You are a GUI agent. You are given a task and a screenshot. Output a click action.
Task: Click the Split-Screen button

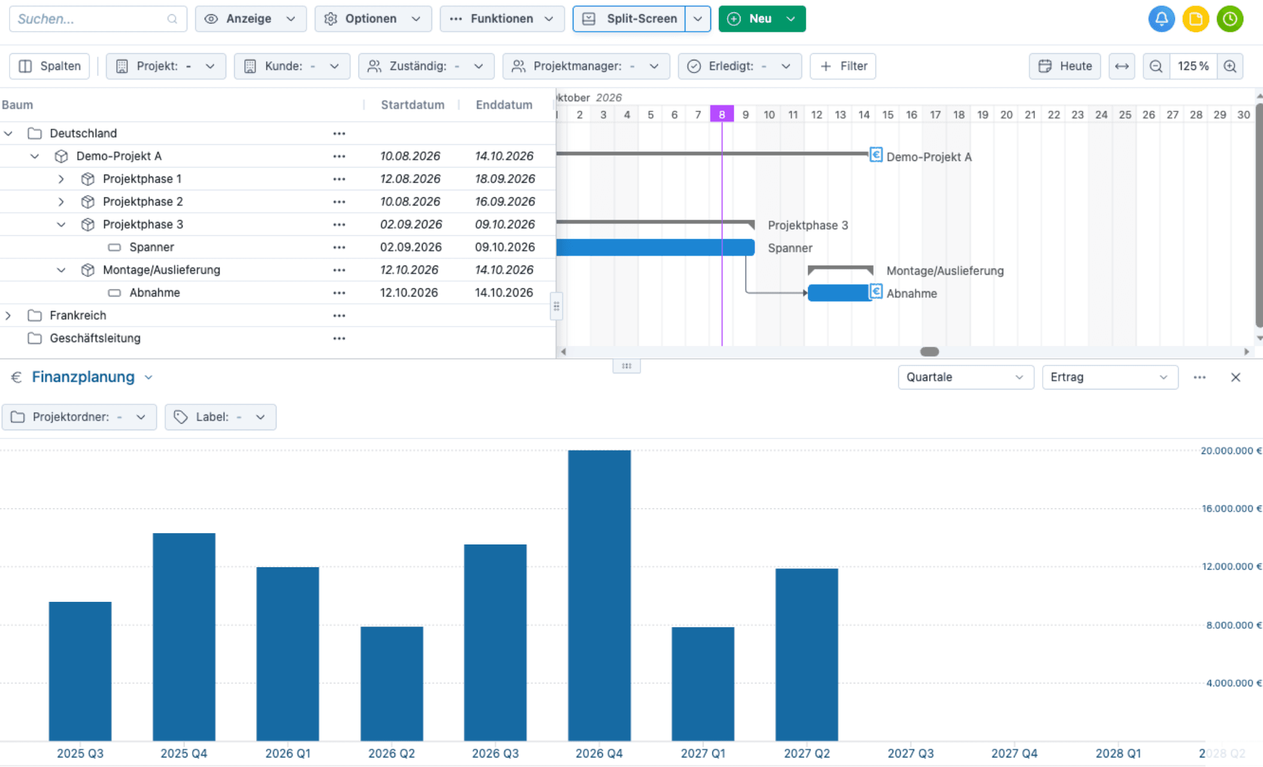point(629,19)
